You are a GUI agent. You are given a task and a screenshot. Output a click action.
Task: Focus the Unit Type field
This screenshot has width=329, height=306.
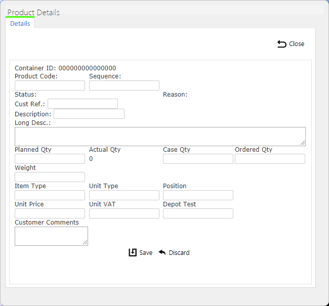click(124, 195)
